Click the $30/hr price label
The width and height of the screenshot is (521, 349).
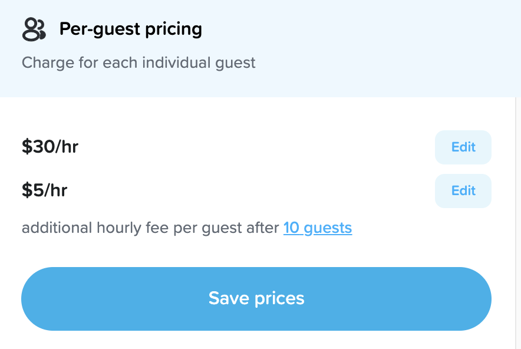pyautogui.click(x=50, y=147)
